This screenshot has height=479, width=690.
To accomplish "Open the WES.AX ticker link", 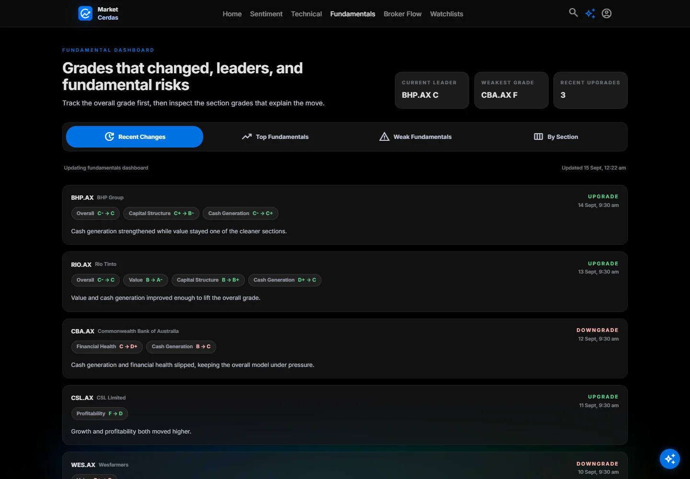I will (x=83, y=465).
